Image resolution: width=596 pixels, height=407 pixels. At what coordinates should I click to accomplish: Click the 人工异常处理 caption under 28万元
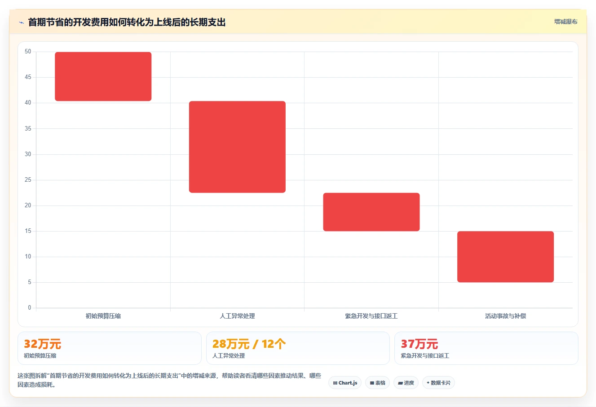(x=229, y=356)
